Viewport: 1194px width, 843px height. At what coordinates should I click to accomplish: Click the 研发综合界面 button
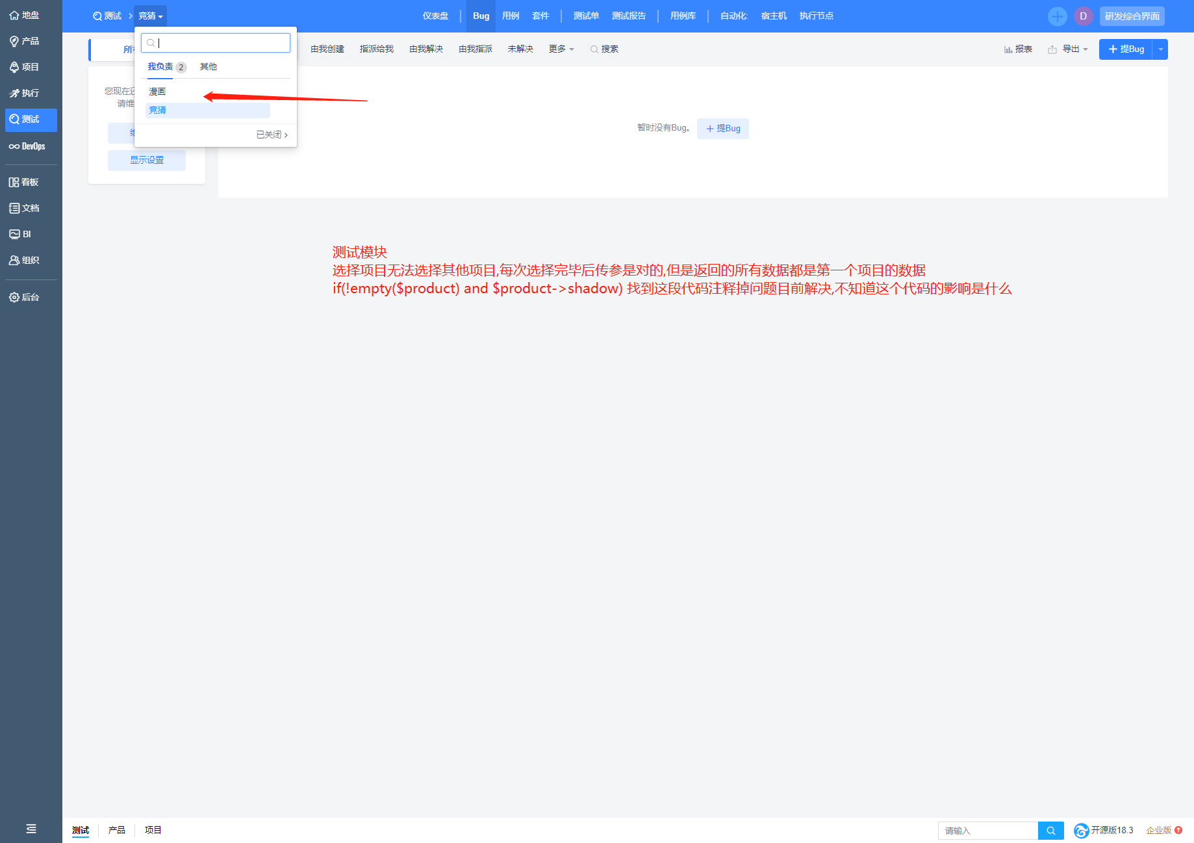[x=1132, y=16]
